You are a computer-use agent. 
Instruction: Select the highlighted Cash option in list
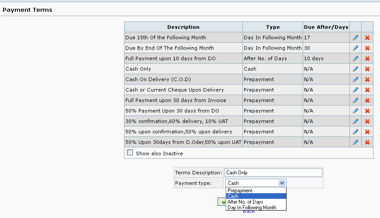click(256, 196)
